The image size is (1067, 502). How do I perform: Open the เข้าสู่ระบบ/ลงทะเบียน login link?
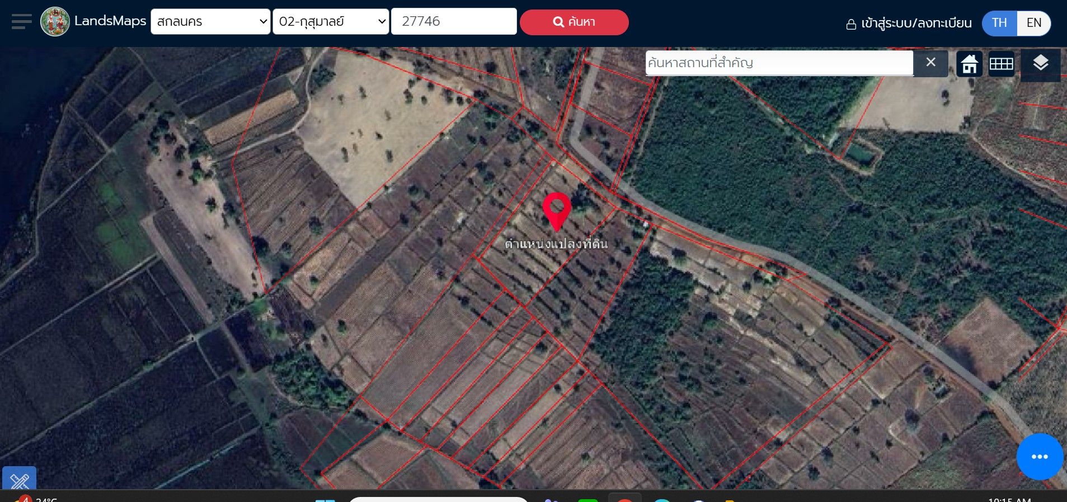coord(909,24)
